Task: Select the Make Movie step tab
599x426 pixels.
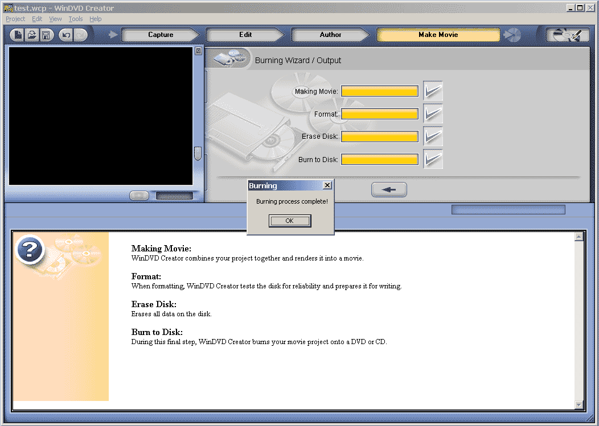Action: [438, 35]
